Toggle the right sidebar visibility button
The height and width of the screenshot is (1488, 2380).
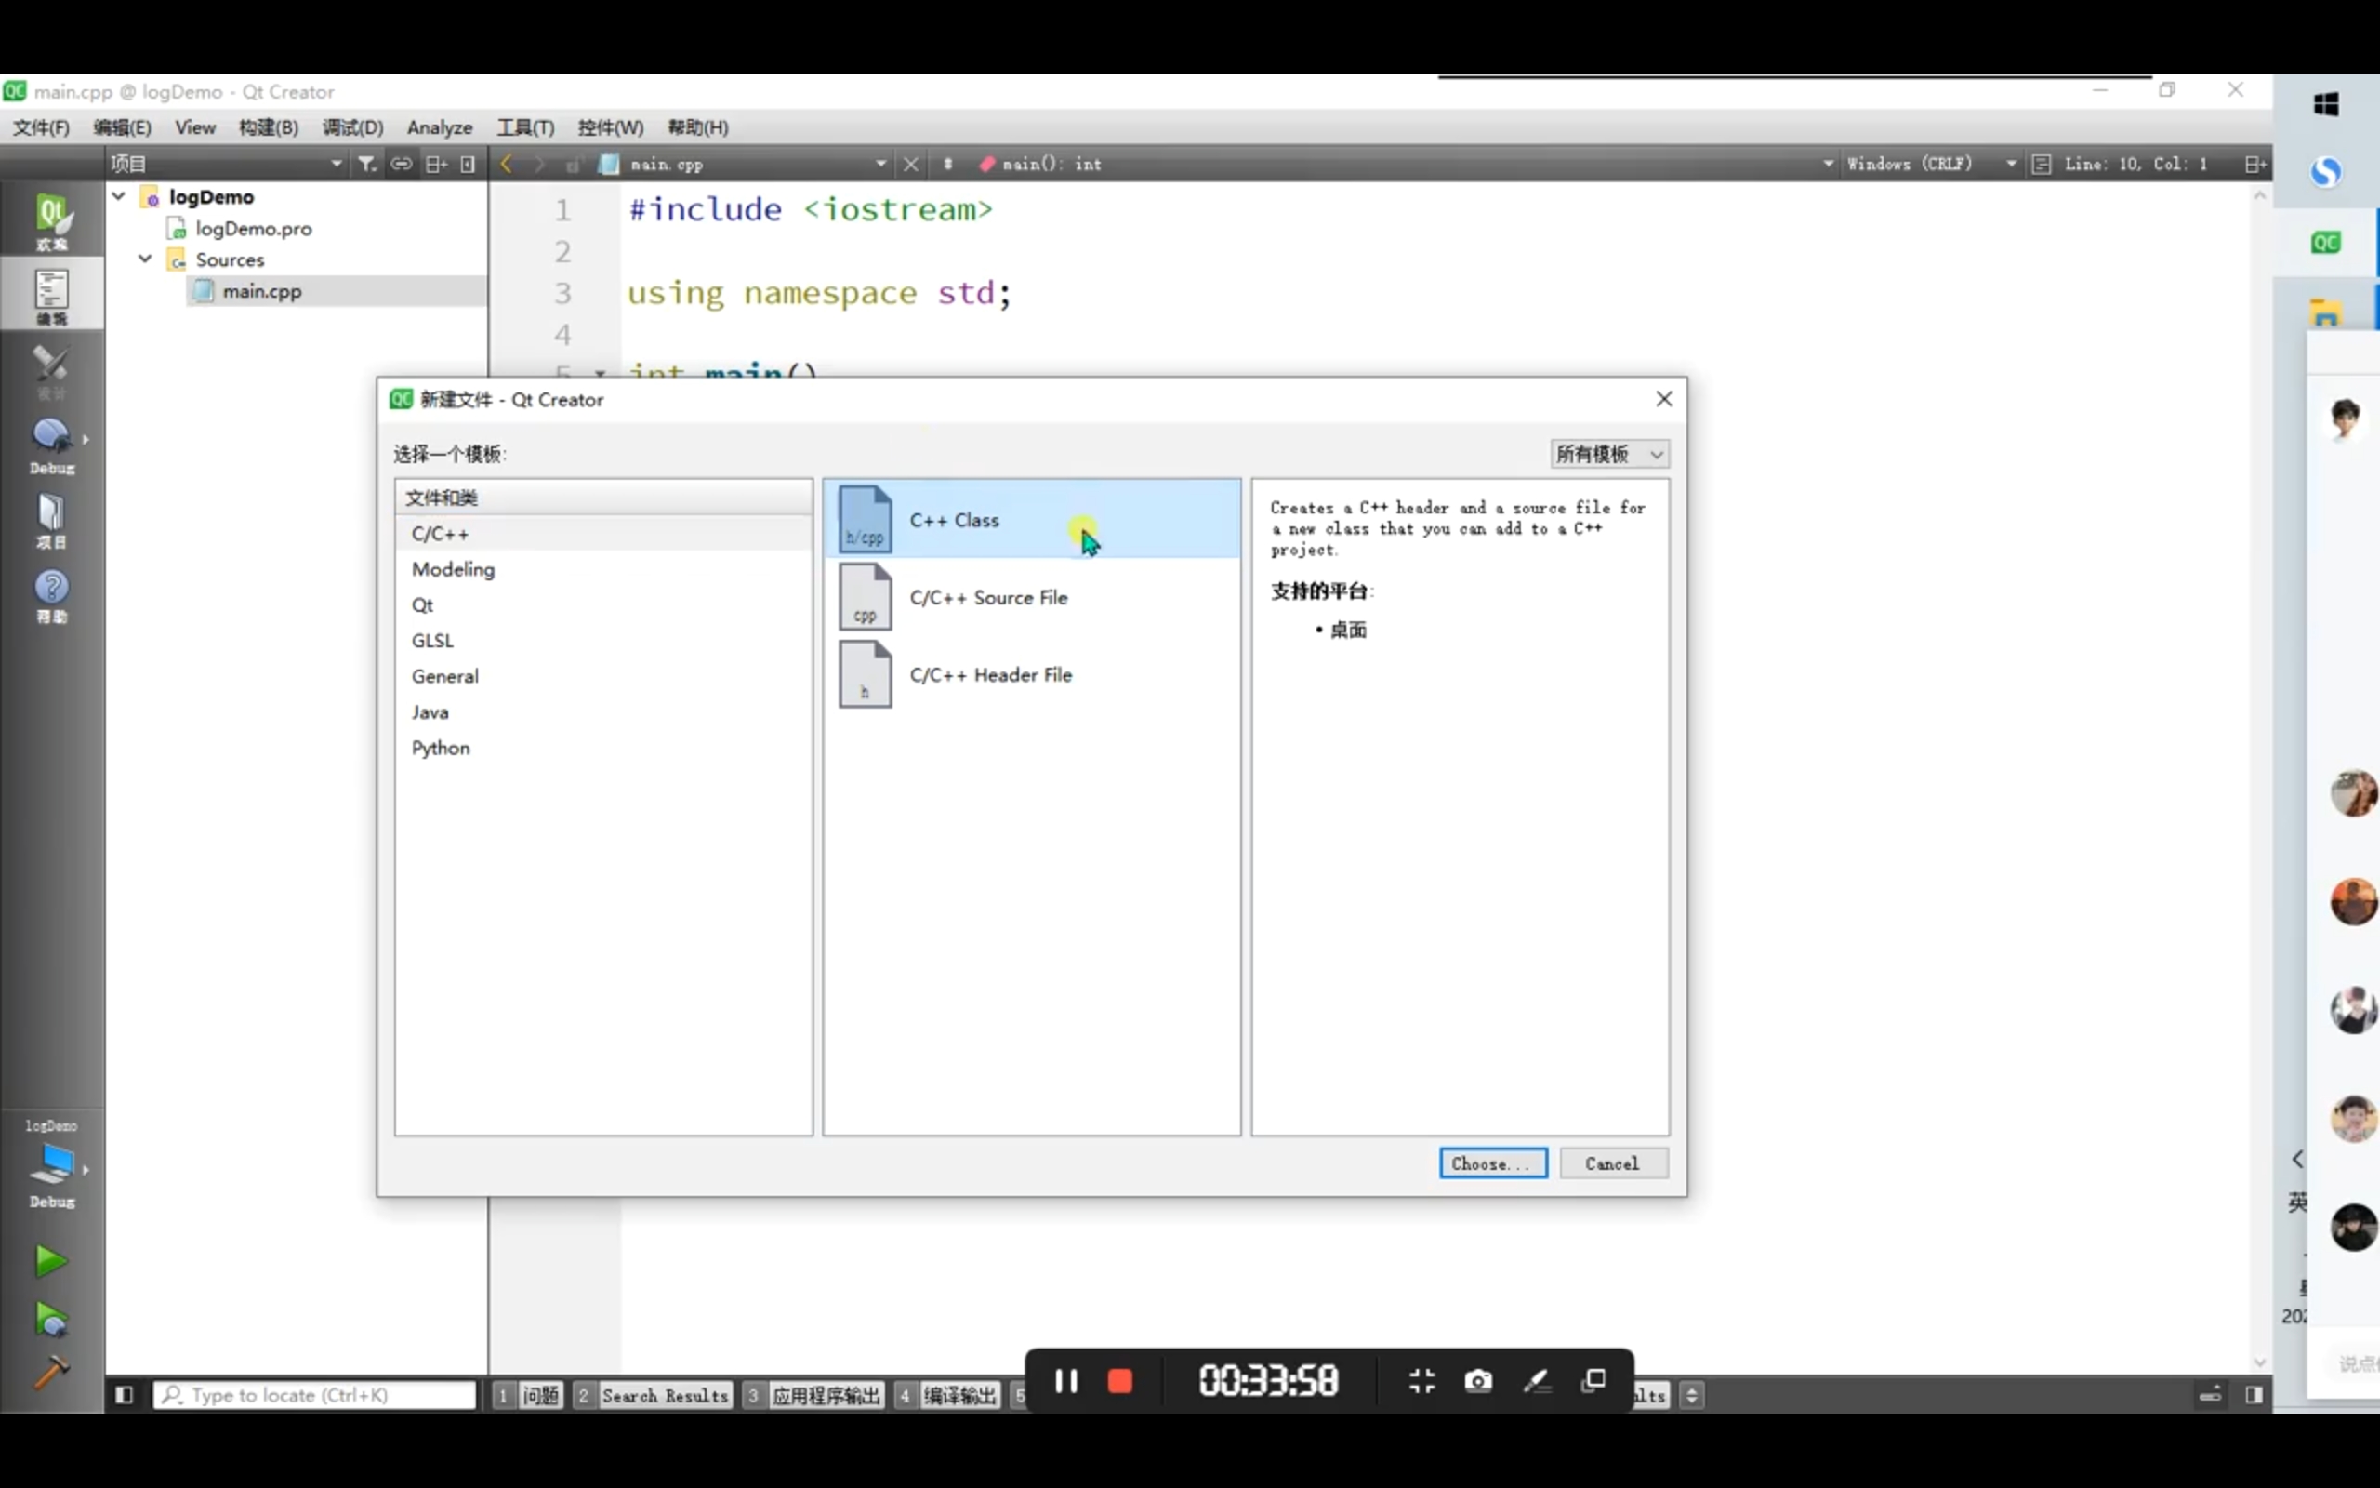[x=2254, y=1394]
